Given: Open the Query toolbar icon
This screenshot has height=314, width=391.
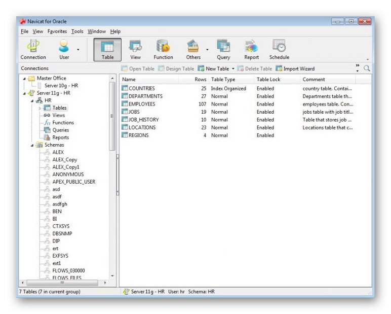Looking at the screenshot, I should (x=223, y=50).
